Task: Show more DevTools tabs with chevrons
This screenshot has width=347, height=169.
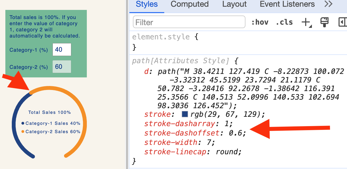Action: [328, 4]
